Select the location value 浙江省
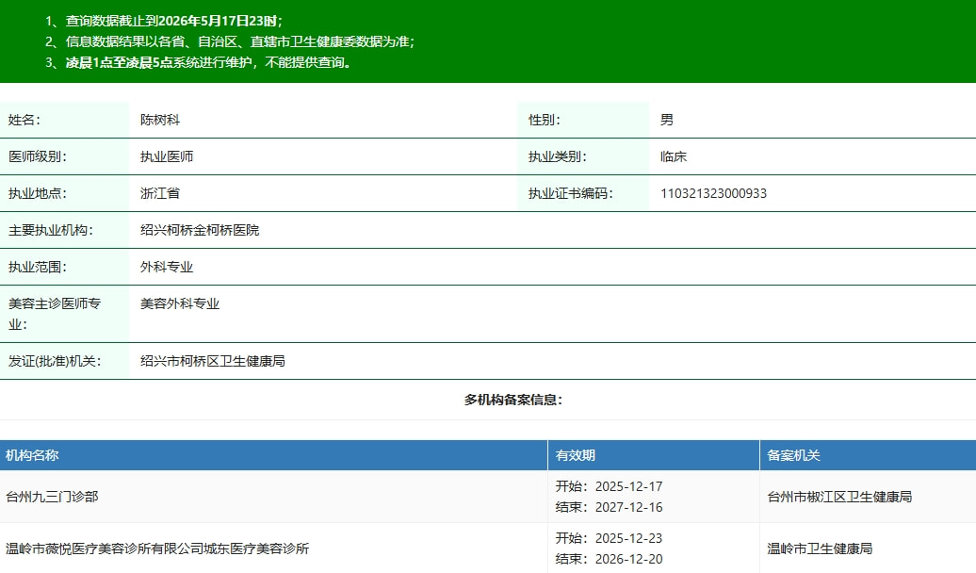Screen dimensions: 976x573 (x=160, y=193)
